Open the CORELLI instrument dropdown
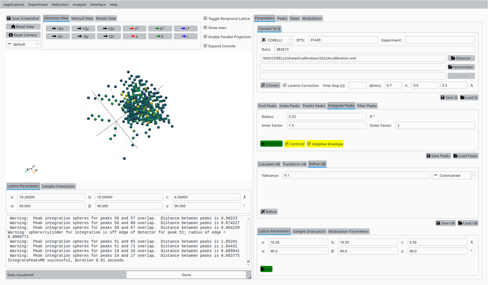The height and width of the screenshot is (285, 488). [x=276, y=40]
